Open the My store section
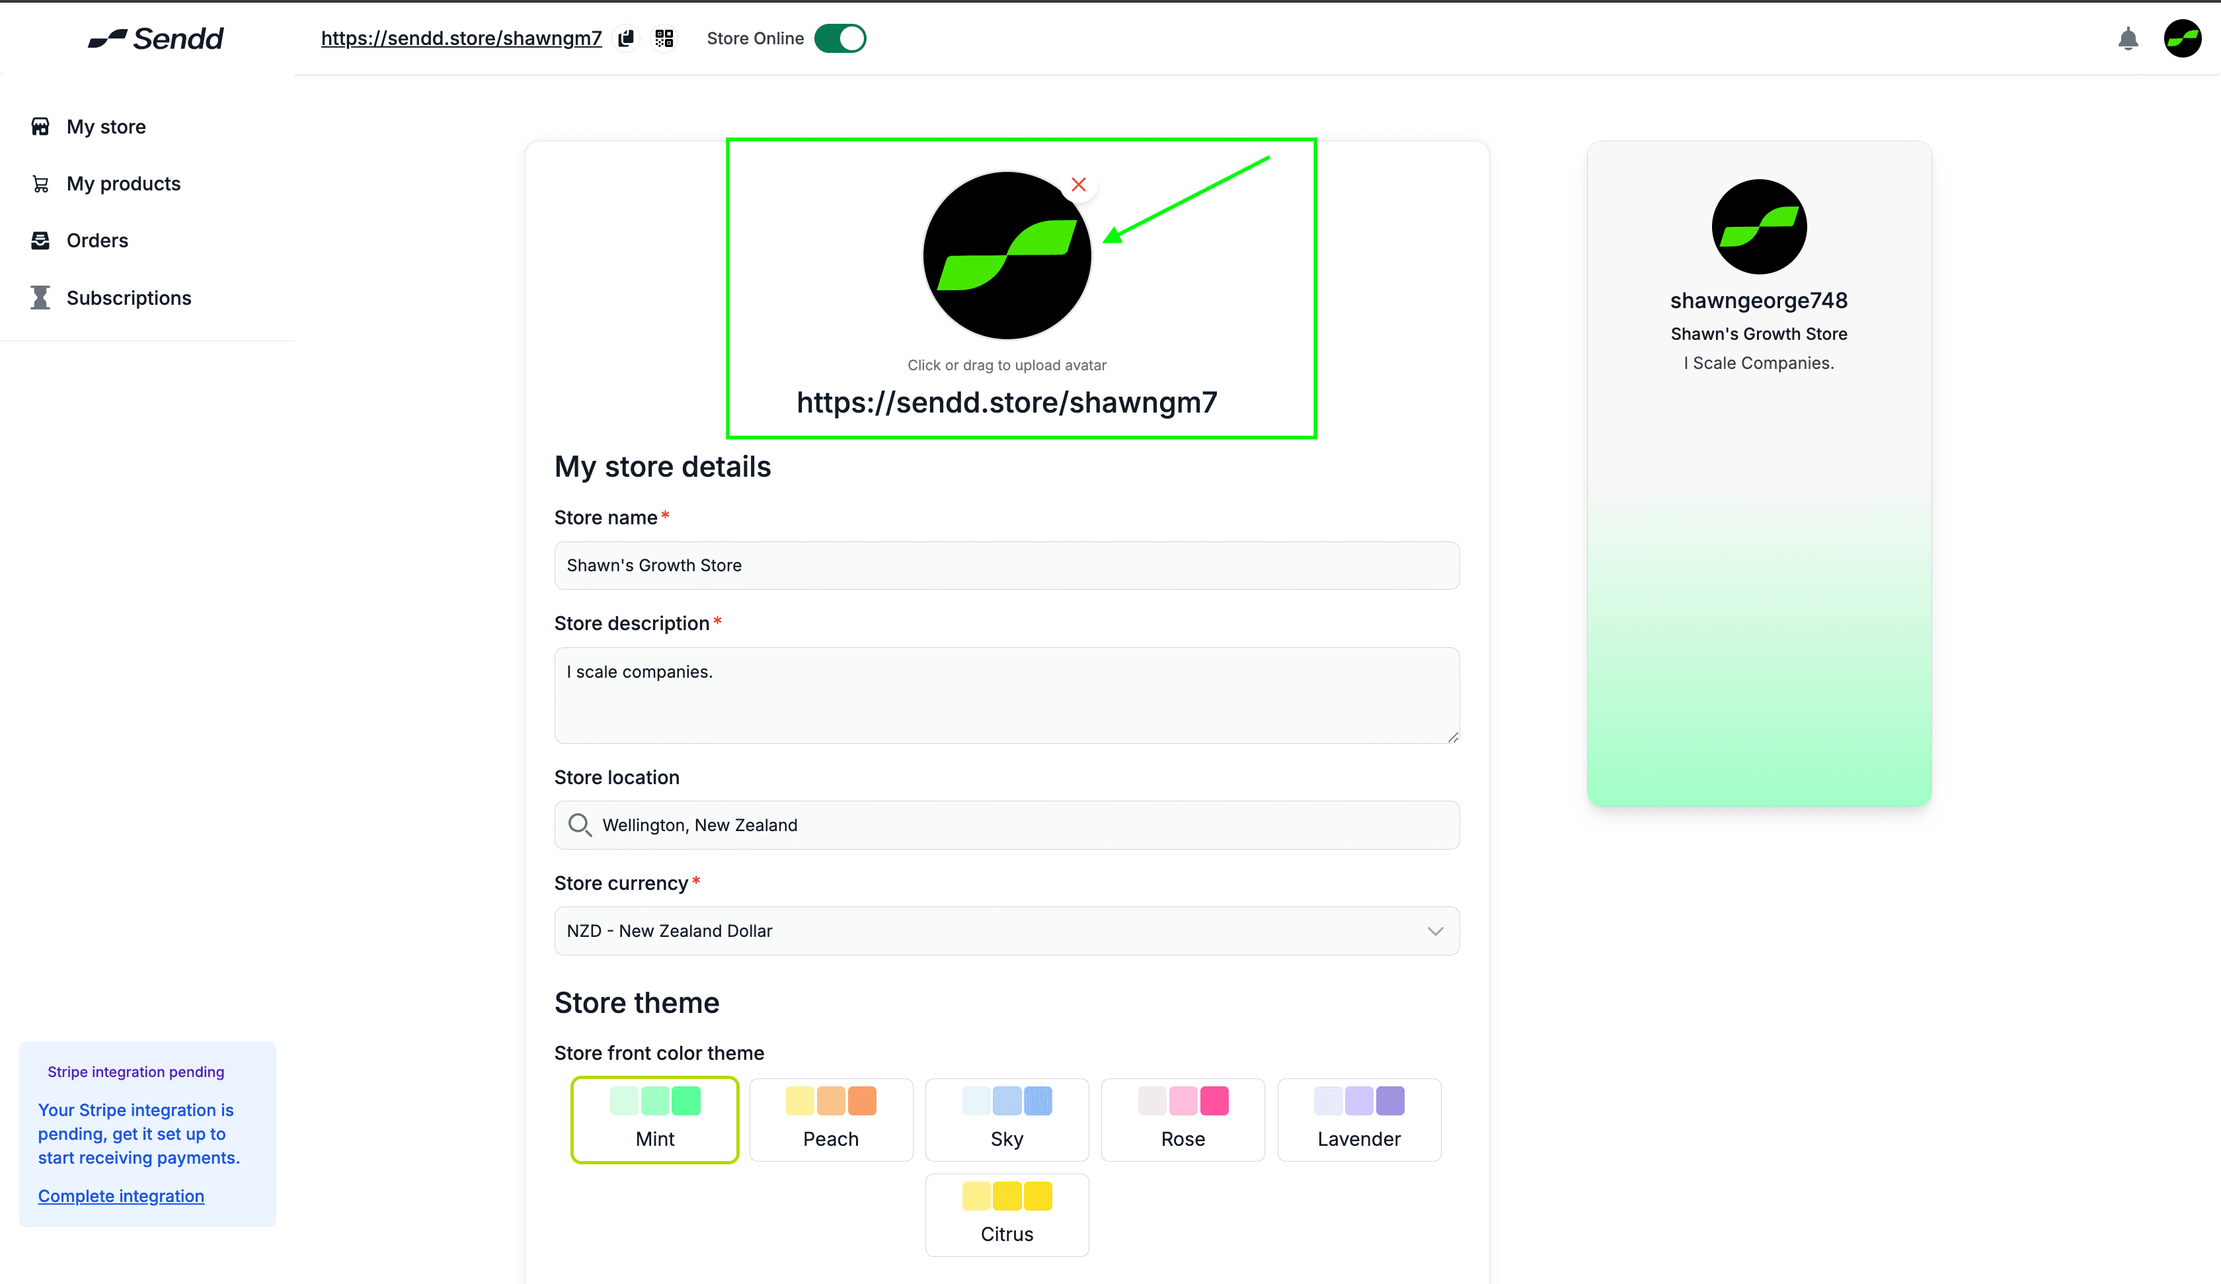This screenshot has width=2221, height=1284. point(106,127)
